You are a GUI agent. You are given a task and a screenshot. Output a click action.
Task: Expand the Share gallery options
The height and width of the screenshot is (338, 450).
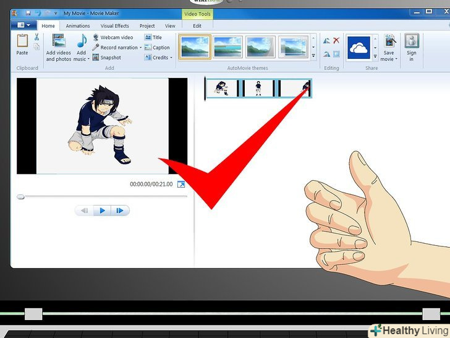[375, 56]
